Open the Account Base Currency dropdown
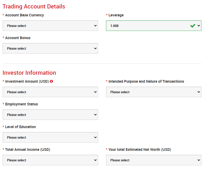Viewport: 212px width, 173px height. [50, 26]
